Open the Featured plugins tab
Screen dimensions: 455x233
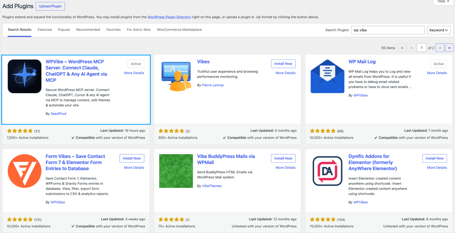pos(45,30)
